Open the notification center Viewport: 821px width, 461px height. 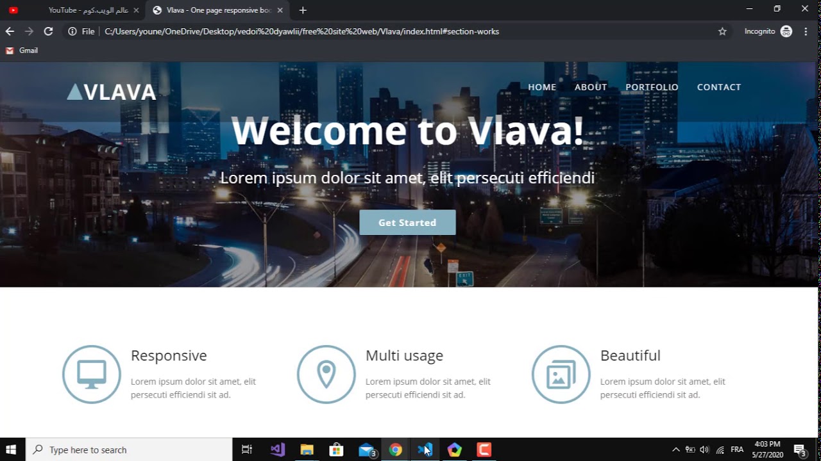coord(800,449)
